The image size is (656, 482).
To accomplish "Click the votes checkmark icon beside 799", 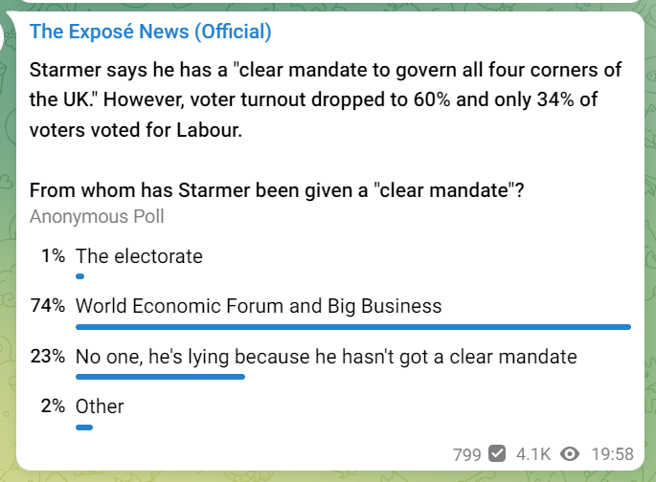I will 497,454.
